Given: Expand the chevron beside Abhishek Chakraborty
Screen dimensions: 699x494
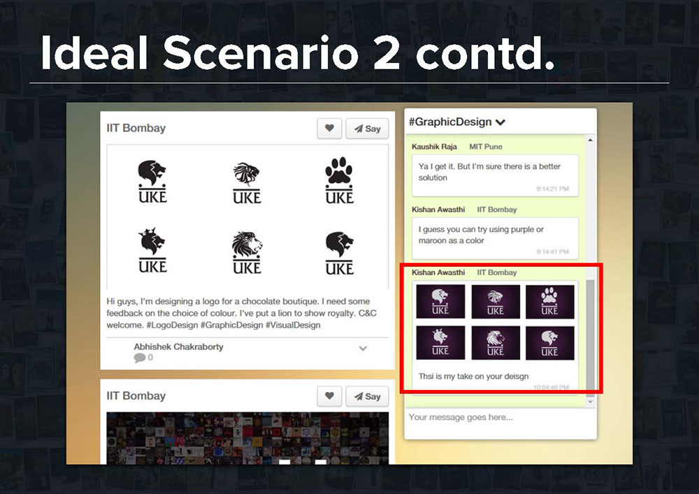Looking at the screenshot, I should tap(363, 348).
